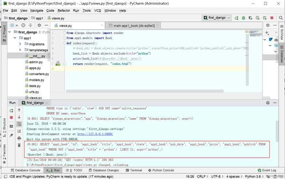Click the locate-file target icon in Project panel
This screenshot has height=179, width=285.
coord(23,25)
